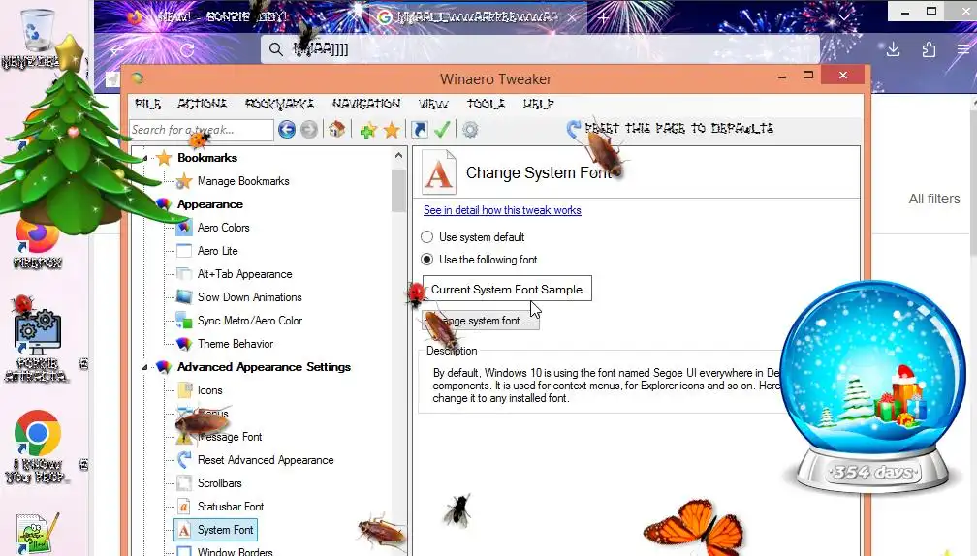Click the browser back arrow
The height and width of the screenshot is (556, 977).
[117, 49]
